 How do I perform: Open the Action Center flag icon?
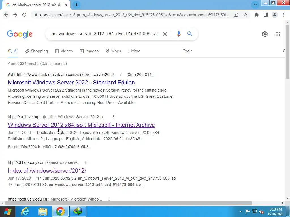(248, 211)
